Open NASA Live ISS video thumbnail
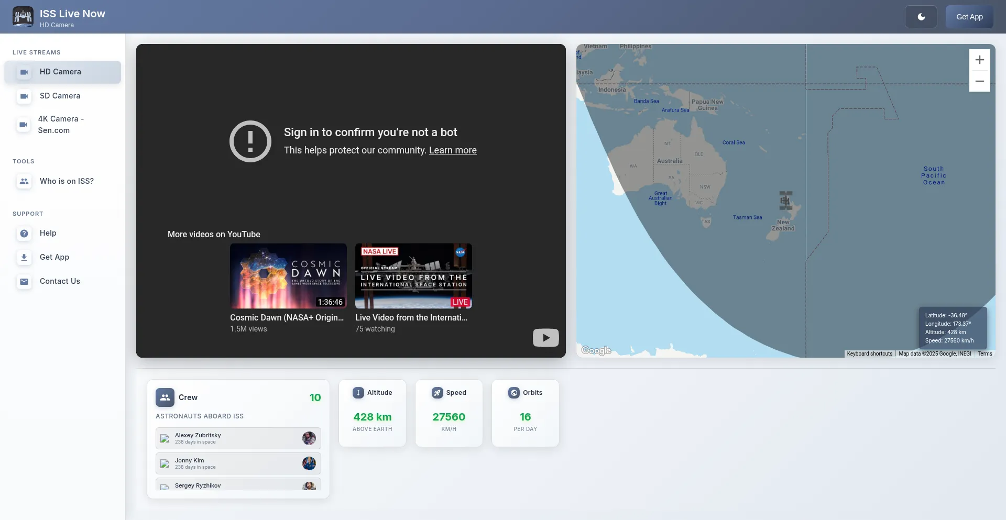 [x=413, y=276]
